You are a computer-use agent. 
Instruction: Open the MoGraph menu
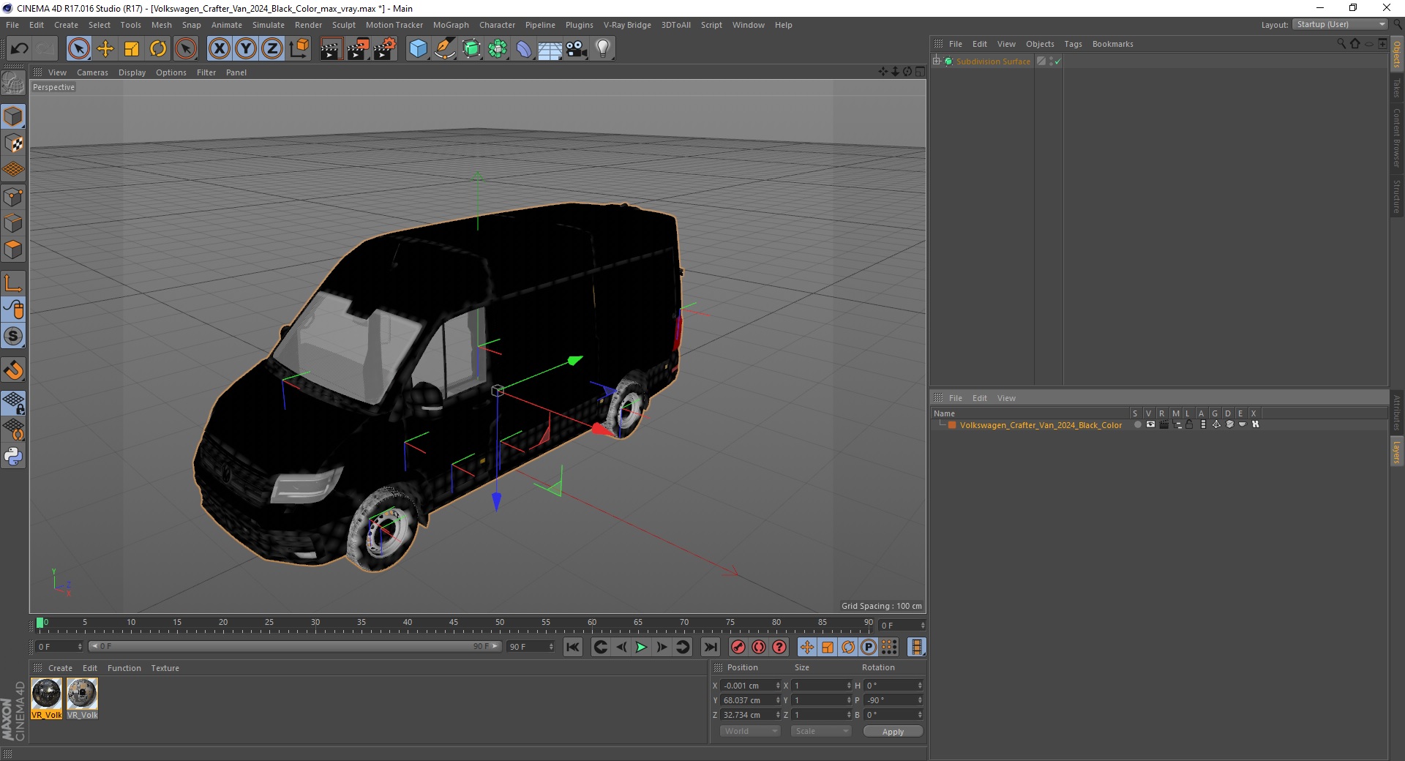point(451,25)
